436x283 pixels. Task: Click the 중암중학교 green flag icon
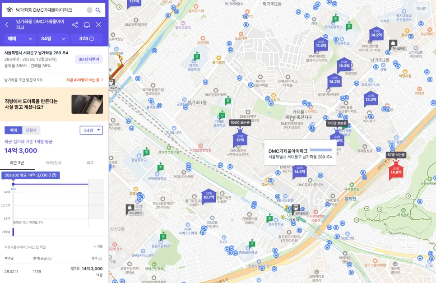coord(147,152)
